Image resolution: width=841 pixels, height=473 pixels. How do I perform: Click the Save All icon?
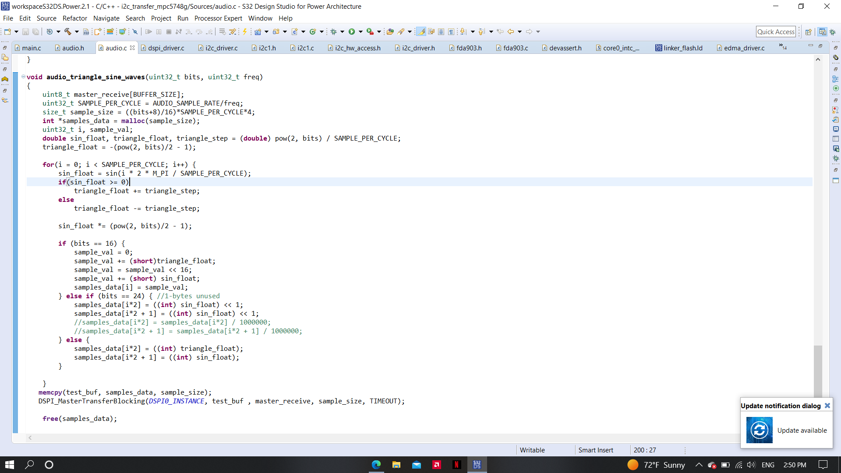[x=35, y=32]
